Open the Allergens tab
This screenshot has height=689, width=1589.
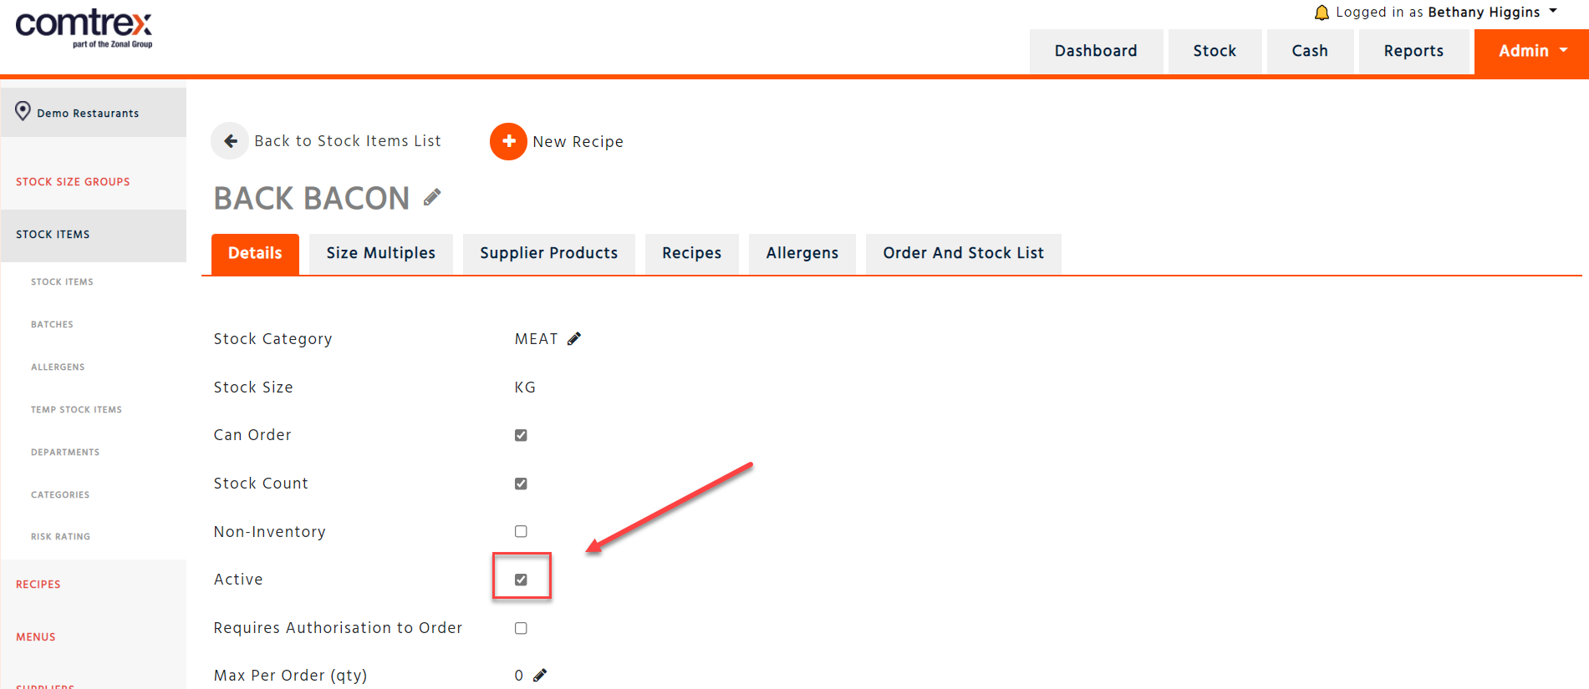[x=802, y=253]
